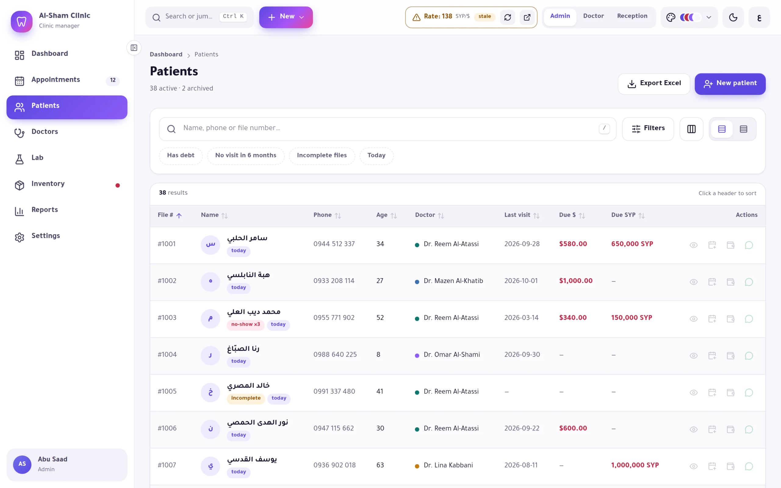
Task: Select the Admin role
Action: 560,17
